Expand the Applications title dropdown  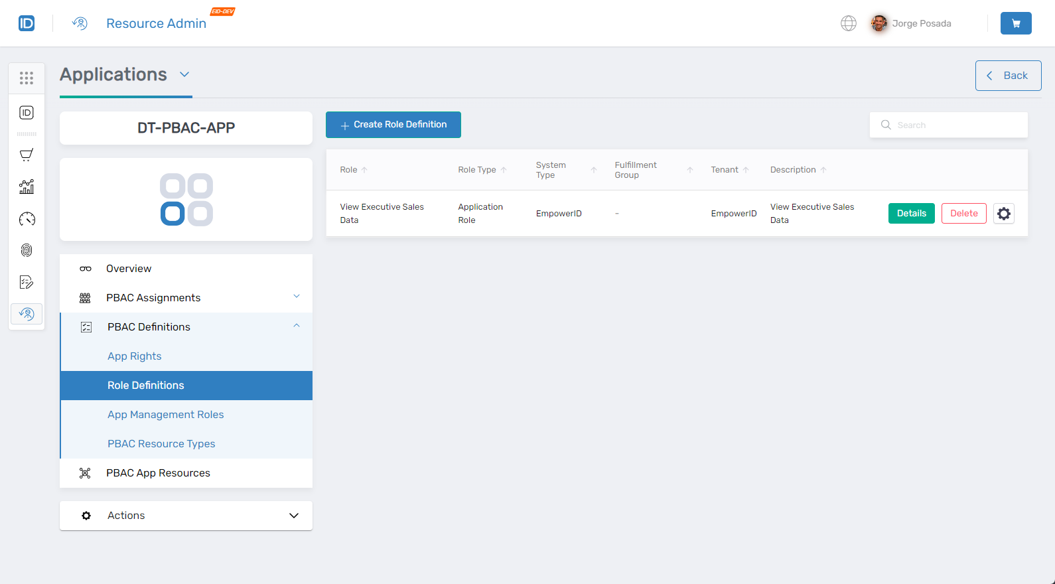[x=184, y=74]
